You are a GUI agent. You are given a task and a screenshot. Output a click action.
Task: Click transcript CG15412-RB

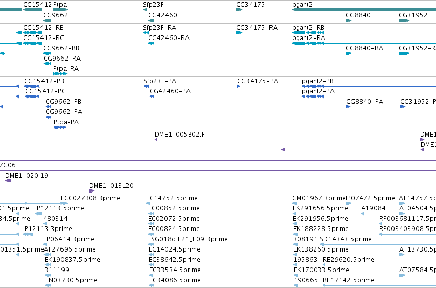pos(32,33)
